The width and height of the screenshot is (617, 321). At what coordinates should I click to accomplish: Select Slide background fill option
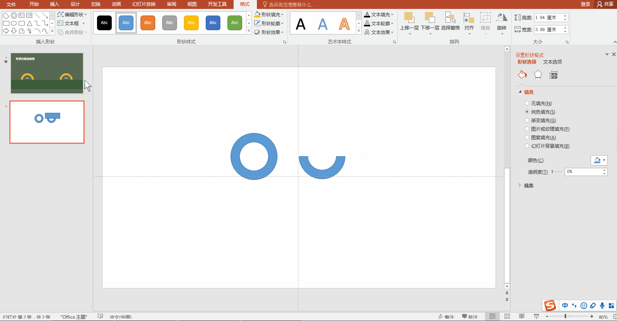click(547, 146)
